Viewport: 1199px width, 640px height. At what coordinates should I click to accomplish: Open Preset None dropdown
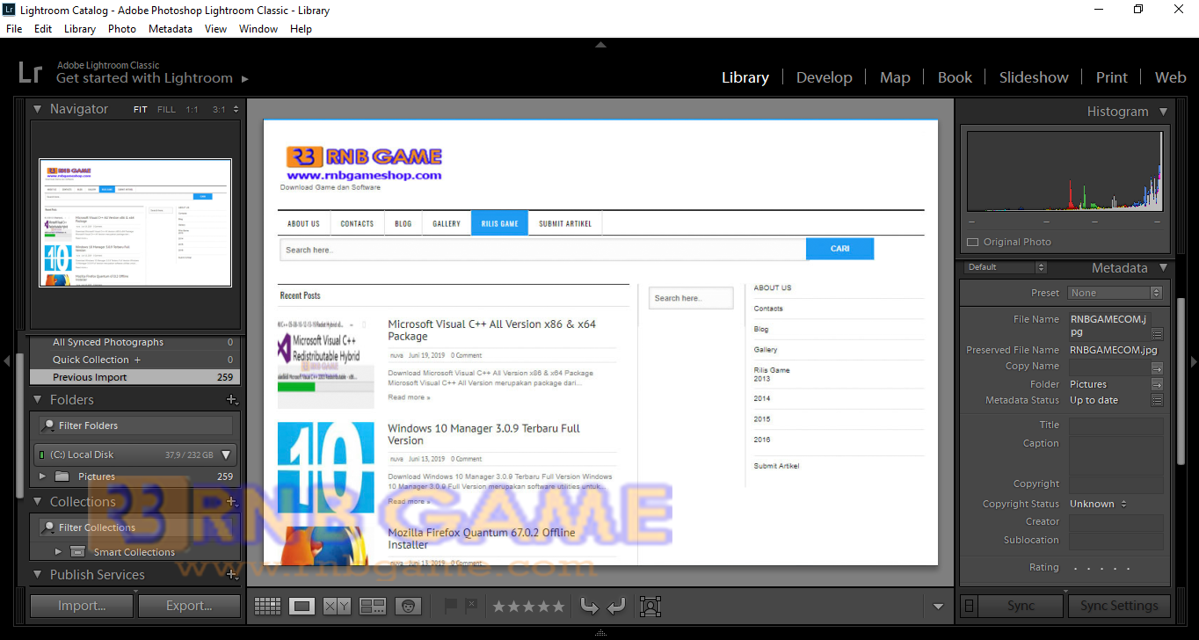click(x=1115, y=293)
